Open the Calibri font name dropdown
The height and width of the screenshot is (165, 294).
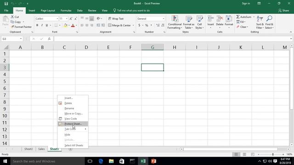point(57,19)
